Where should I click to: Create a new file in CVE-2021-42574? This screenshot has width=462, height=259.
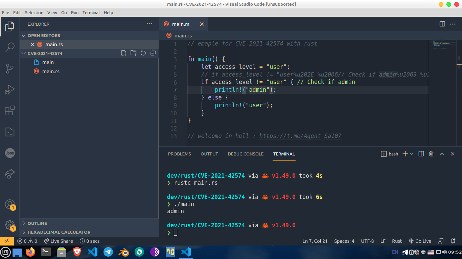coord(124,53)
